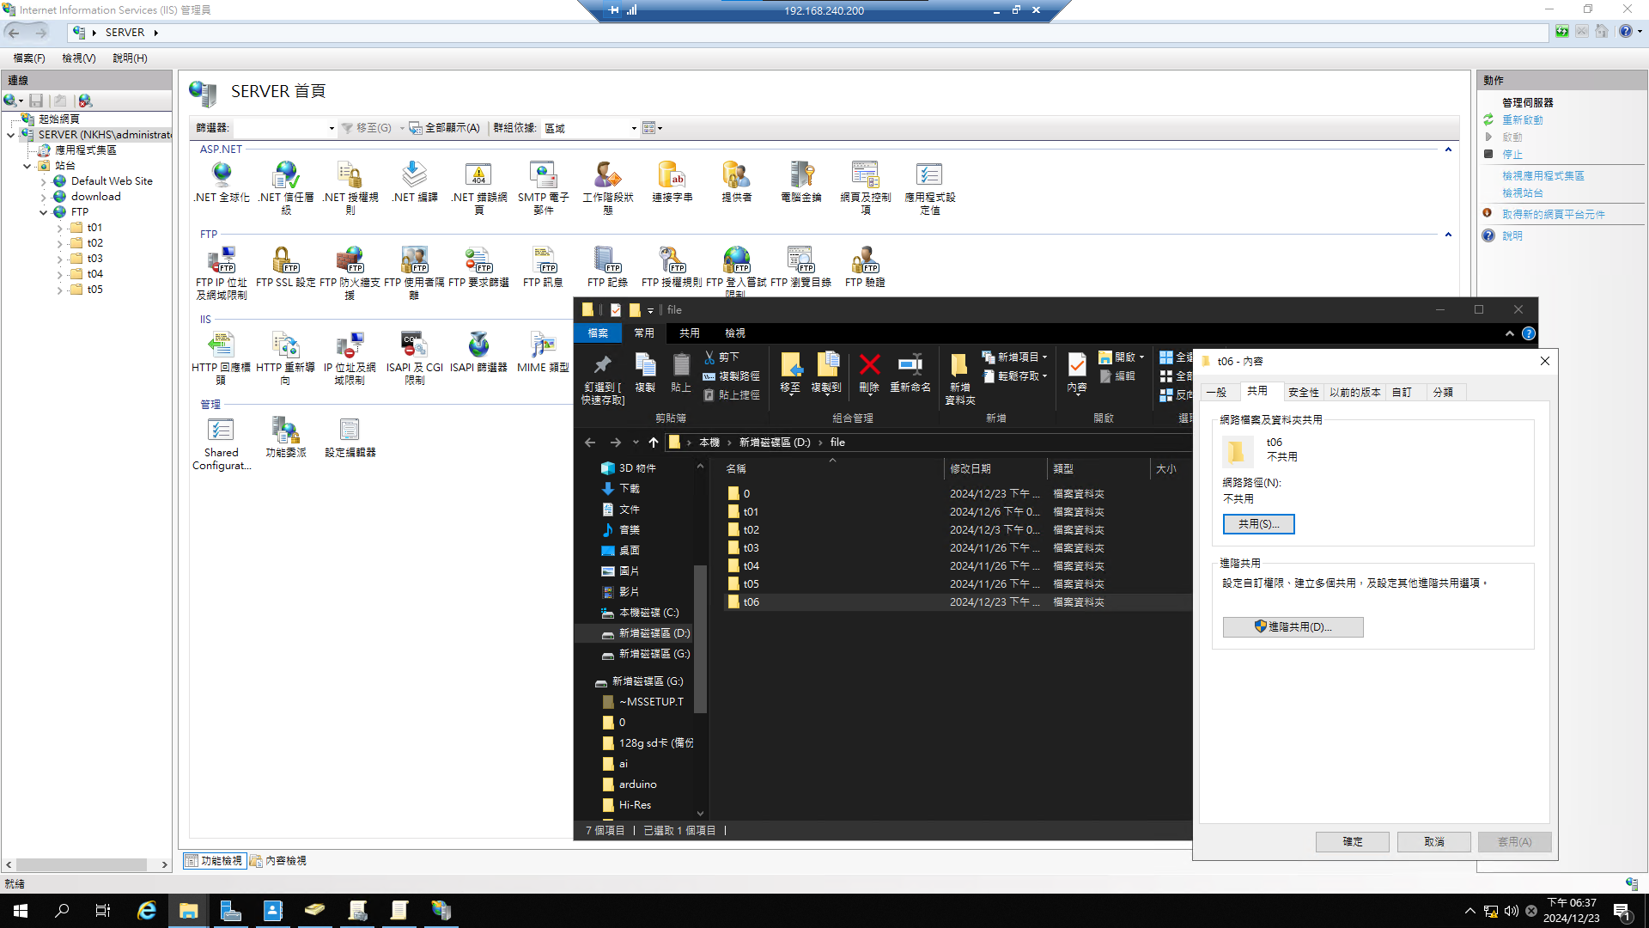Open the 功能委派 icon
The height and width of the screenshot is (928, 1649).
pos(286,437)
